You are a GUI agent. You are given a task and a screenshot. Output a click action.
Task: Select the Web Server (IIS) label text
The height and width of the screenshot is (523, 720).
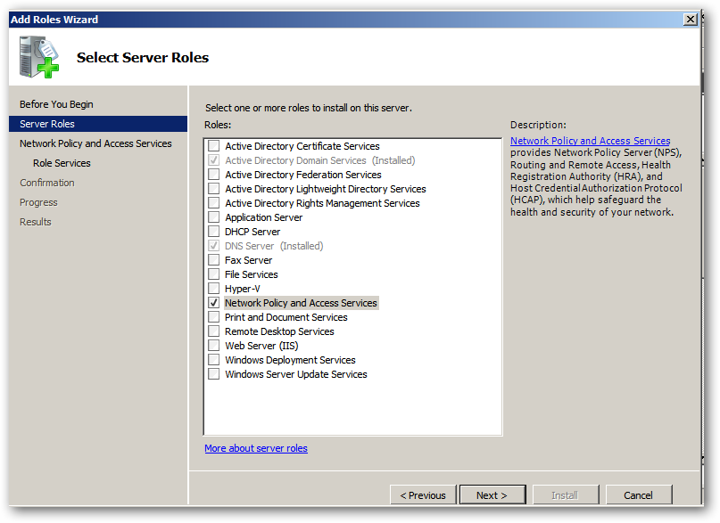pos(261,346)
